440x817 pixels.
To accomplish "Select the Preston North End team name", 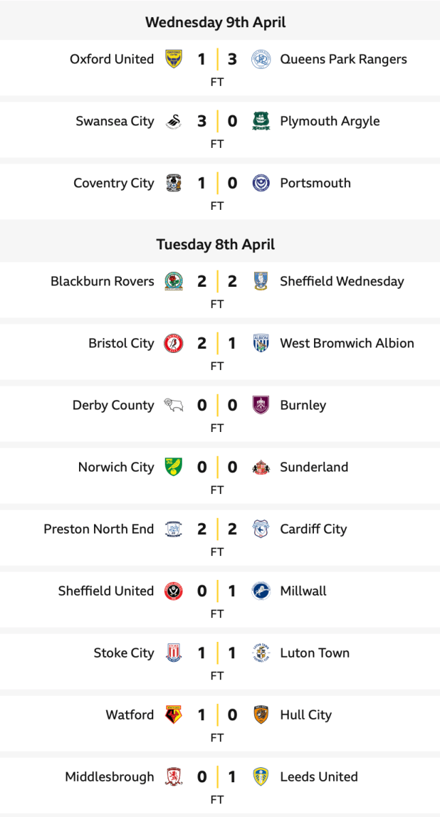I will (x=99, y=529).
